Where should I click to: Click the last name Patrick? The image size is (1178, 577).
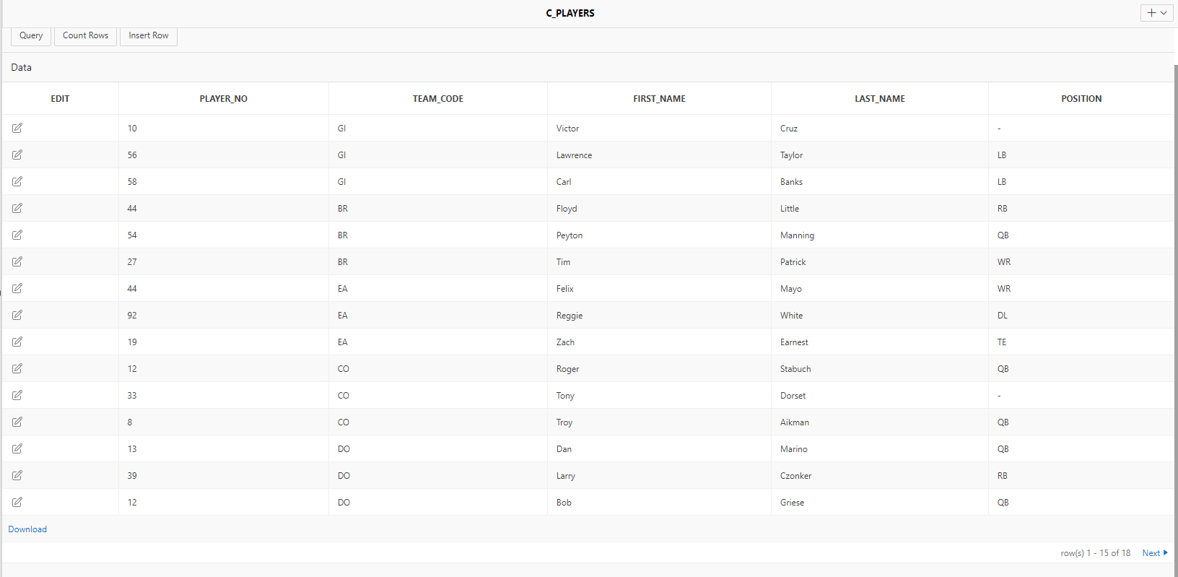pos(793,262)
